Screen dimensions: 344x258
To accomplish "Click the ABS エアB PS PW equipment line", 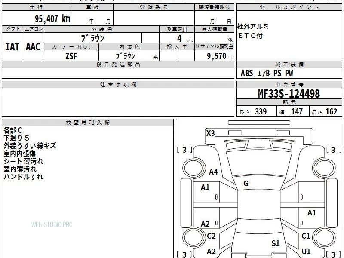I will (x=267, y=73).
